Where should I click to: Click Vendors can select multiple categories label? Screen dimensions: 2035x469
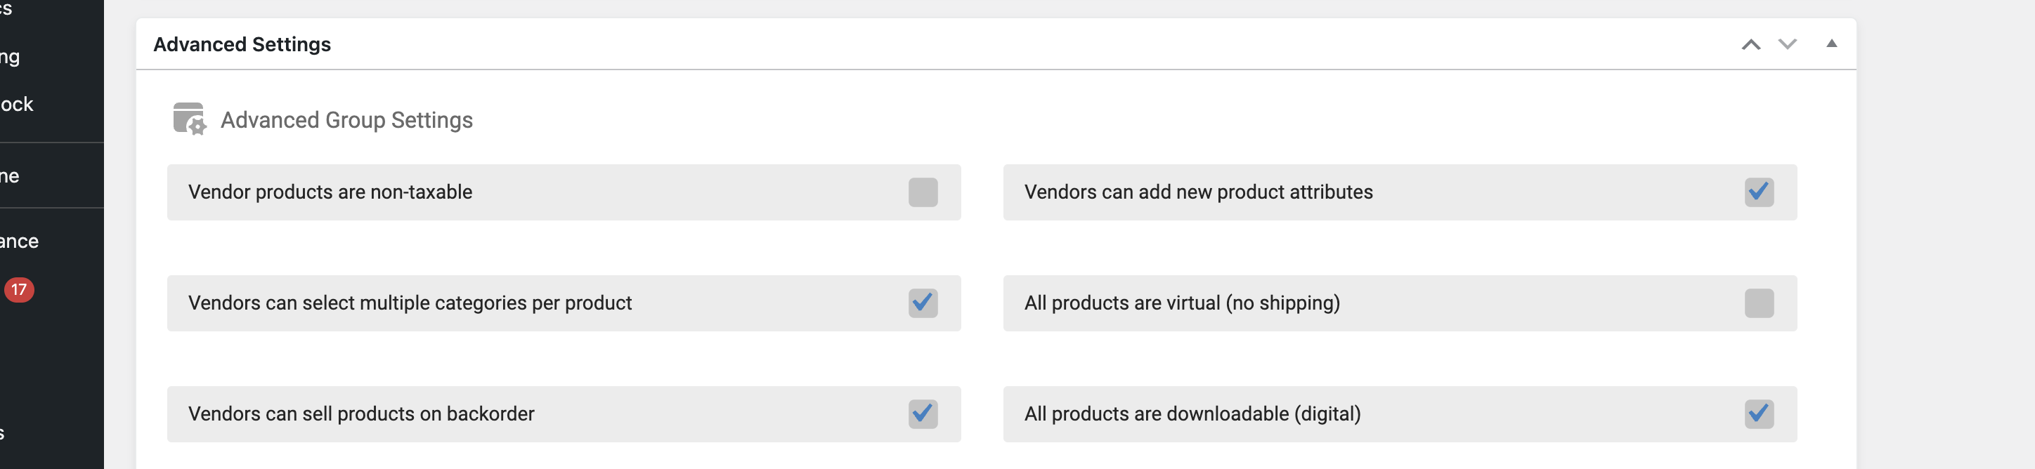click(x=409, y=303)
